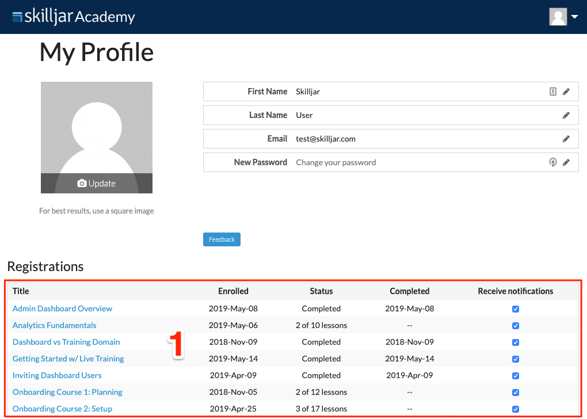Edit Last Name with pencil icon

click(566, 115)
